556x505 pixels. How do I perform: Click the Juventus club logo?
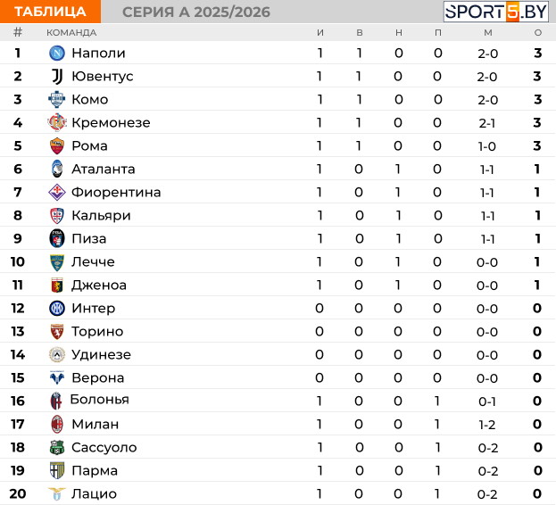(57, 76)
